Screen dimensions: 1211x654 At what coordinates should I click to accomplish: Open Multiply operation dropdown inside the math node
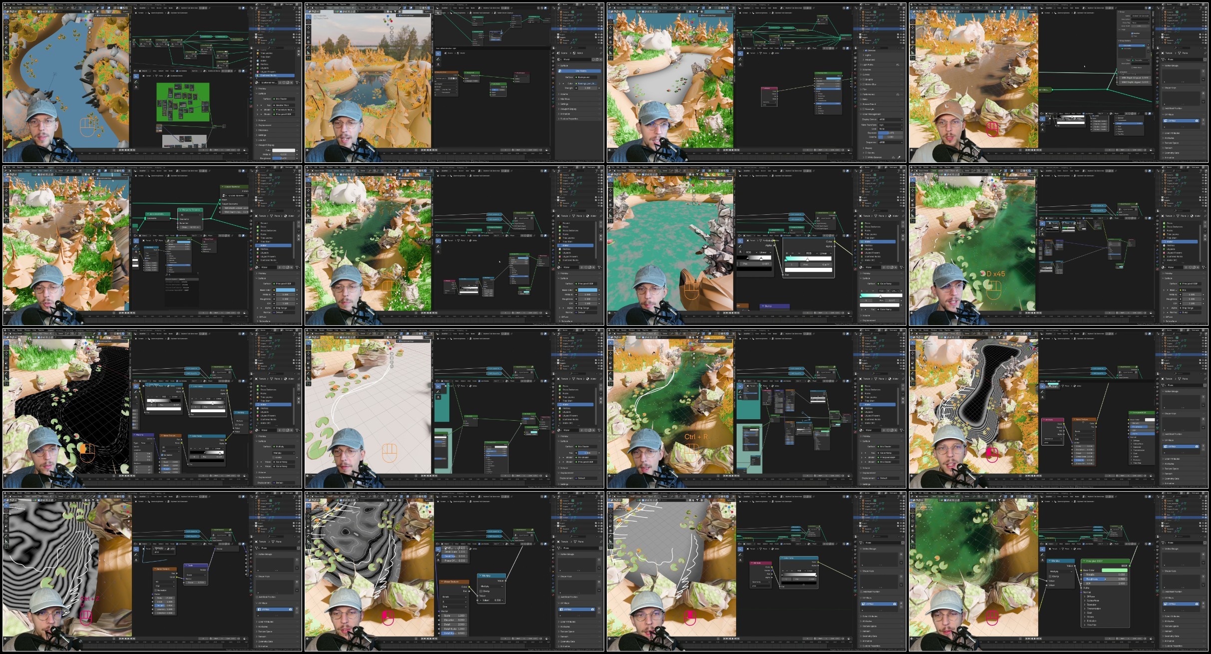click(1061, 571)
